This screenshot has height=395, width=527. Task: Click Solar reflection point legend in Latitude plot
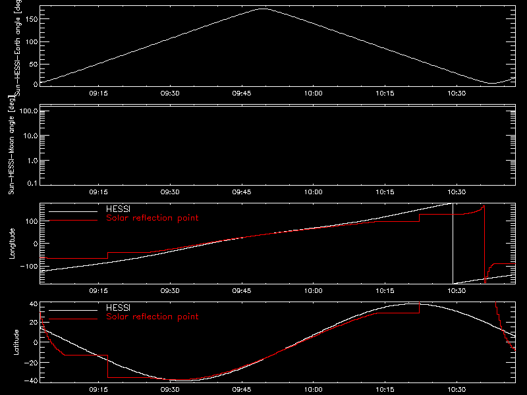[152, 317]
